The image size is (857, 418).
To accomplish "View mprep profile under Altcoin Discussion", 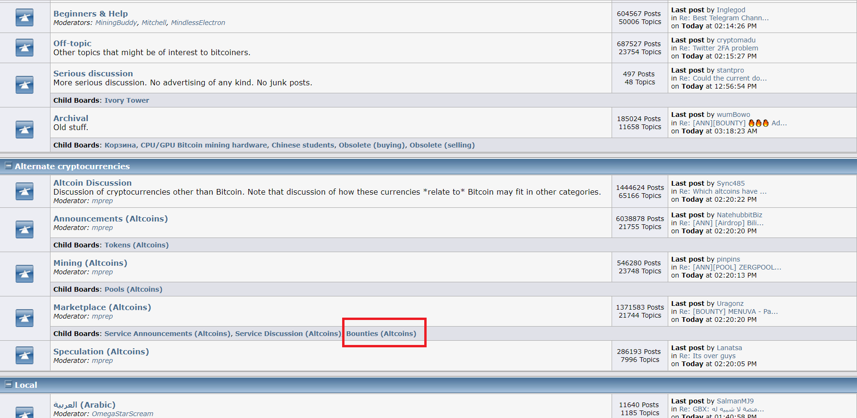I will pyautogui.click(x=102, y=201).
